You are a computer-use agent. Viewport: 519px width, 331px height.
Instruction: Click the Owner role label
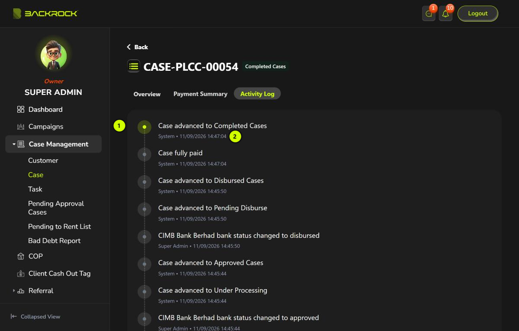click(x=54, y=81)
